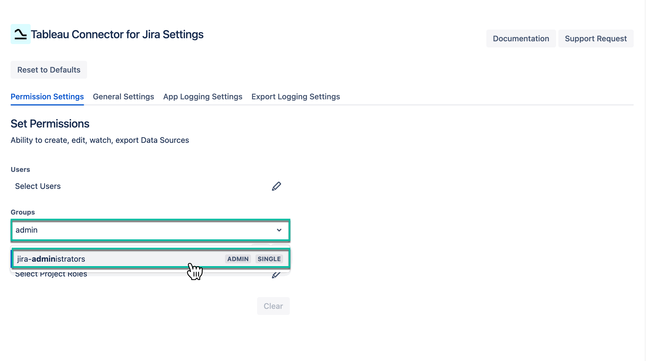Click the chevron in the Groups field
The width and height of the screenshot is (646, 361).
pos(279,230)
